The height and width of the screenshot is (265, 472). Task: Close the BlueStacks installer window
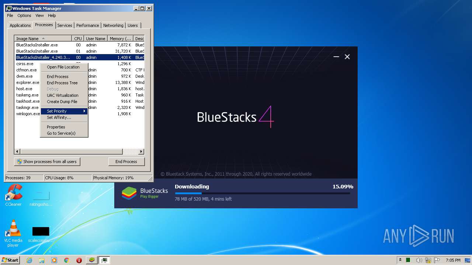pos(347,57)
